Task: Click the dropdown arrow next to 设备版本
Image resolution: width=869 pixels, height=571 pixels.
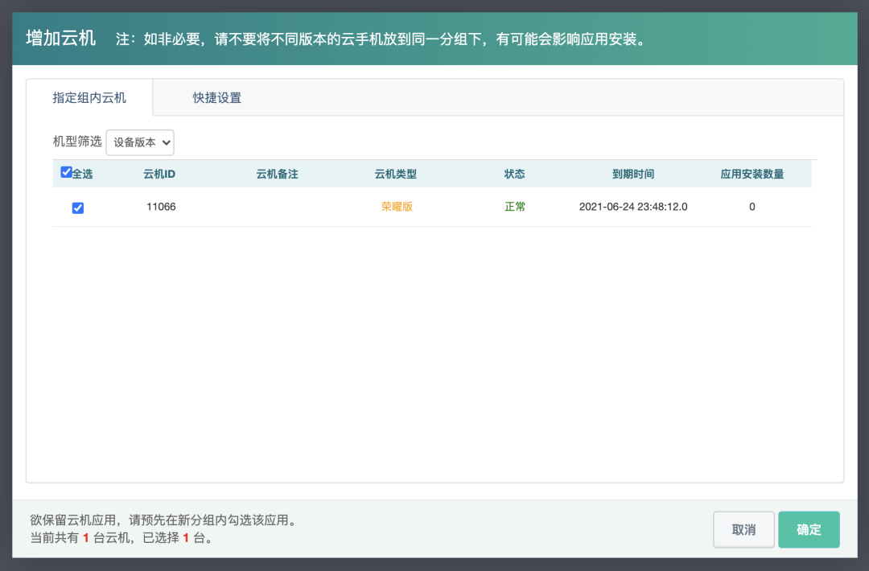Action: [167, 142]
